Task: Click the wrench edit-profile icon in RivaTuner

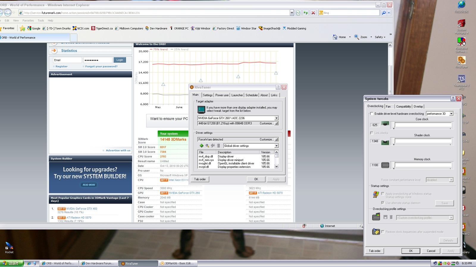Action: click(x=213, y=146)
